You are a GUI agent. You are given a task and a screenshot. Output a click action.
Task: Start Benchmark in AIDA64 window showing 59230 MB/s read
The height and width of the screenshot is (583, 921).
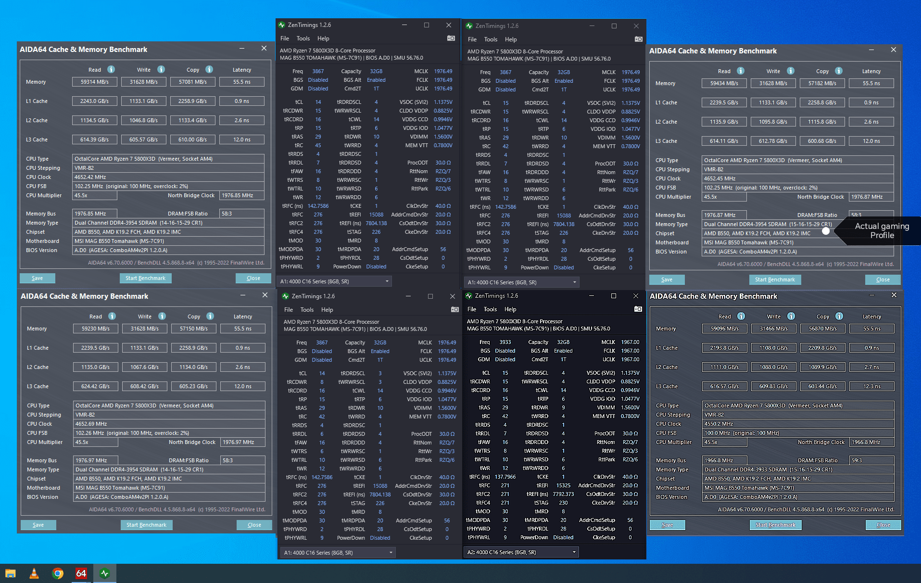pos(146,525)
